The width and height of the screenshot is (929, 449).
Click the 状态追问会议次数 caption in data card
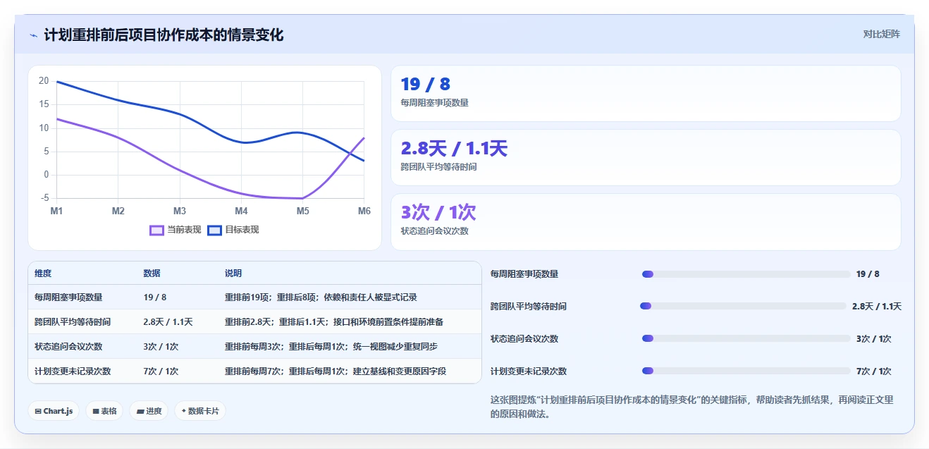coord(434,230)
